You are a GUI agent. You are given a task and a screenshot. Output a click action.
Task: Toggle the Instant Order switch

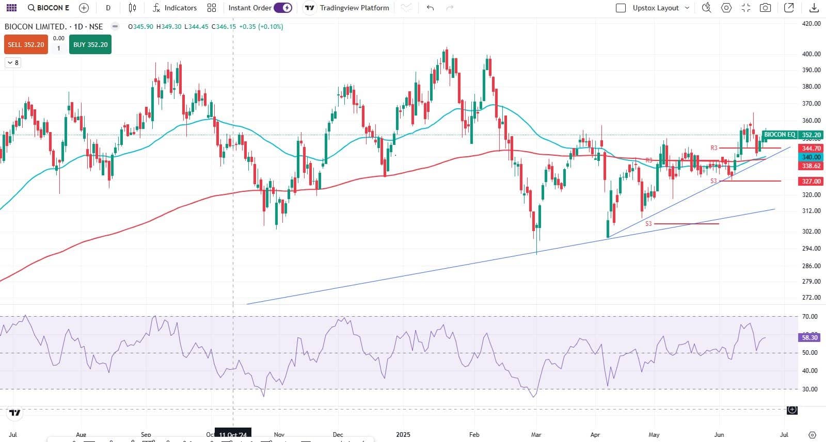click(x=283, y=8)
